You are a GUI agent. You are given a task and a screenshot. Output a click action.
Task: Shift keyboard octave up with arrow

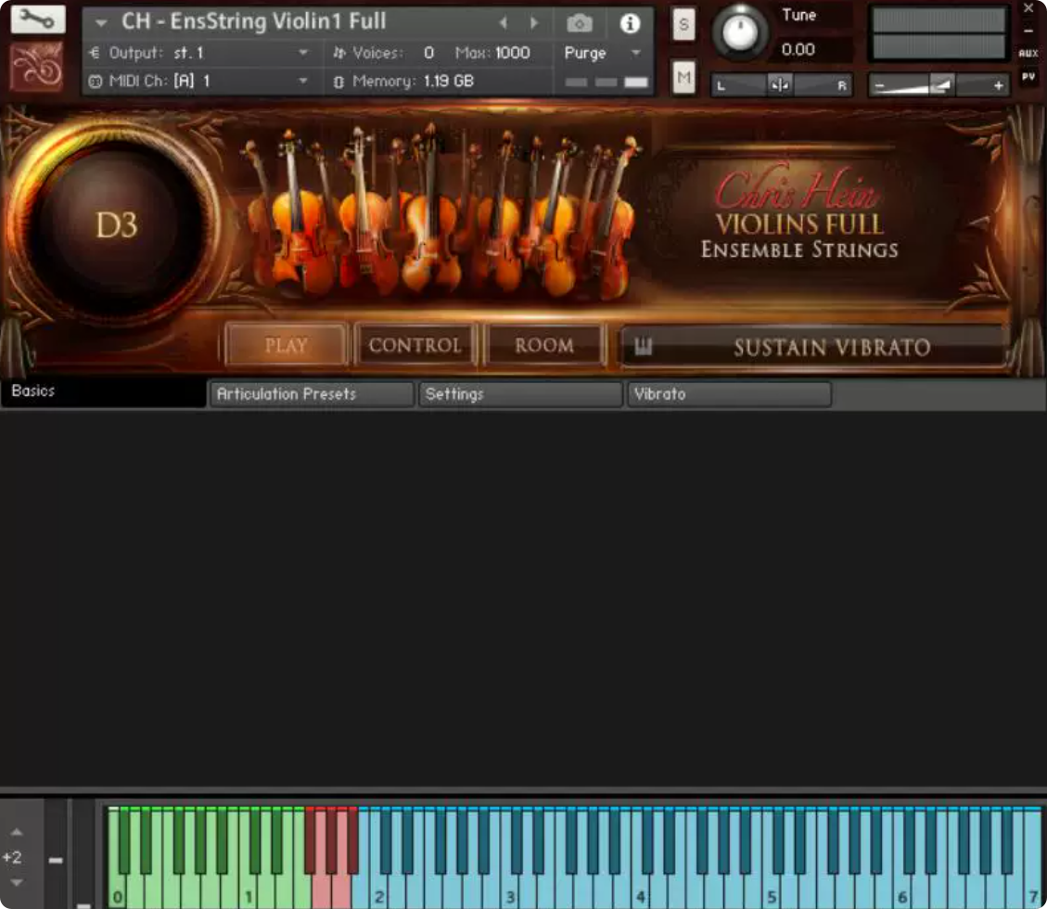point(17,832)
